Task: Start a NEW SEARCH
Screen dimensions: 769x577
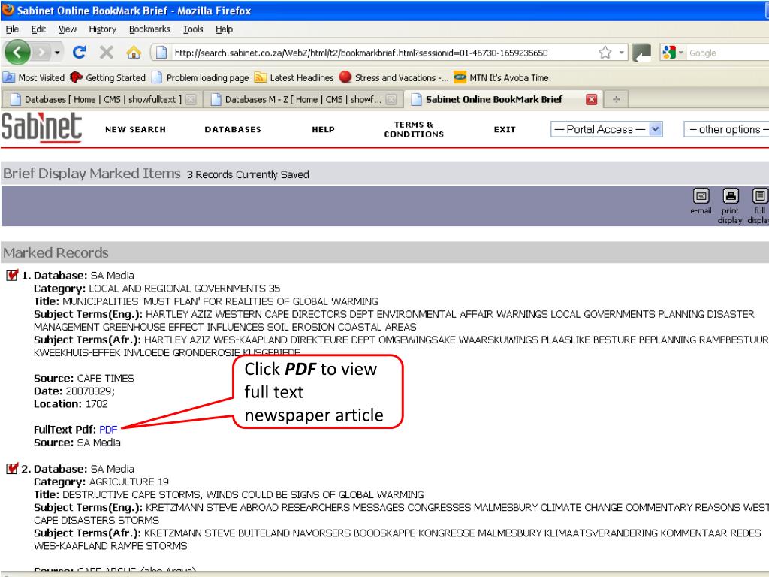Action: pos(135,129)
